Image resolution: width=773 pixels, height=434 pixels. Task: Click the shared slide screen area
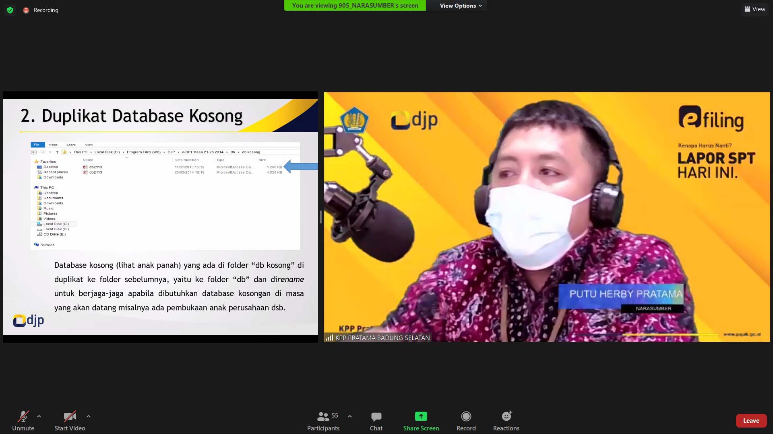[160, 217]
